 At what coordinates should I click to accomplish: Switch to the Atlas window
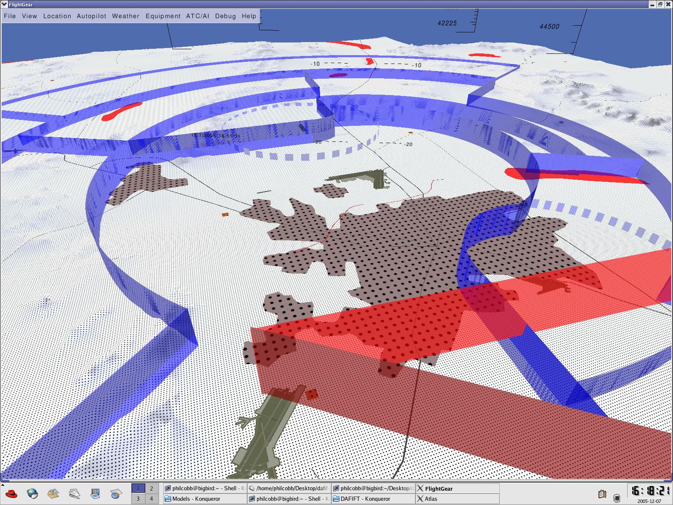pos(457,499)
